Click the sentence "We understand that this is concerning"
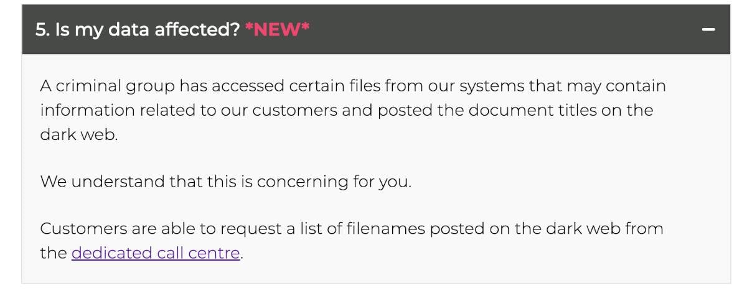 click(226, 182)
